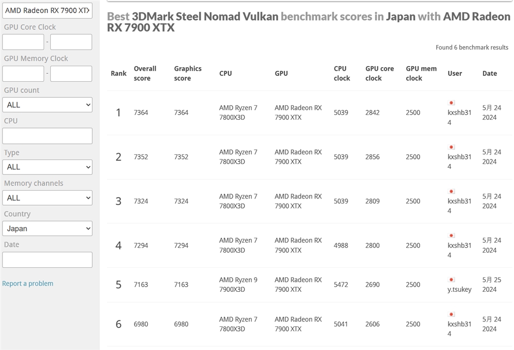Click the GPU name search field
Image resolution: width=514 pixels, height=350 pixels.
coord(47,11)
